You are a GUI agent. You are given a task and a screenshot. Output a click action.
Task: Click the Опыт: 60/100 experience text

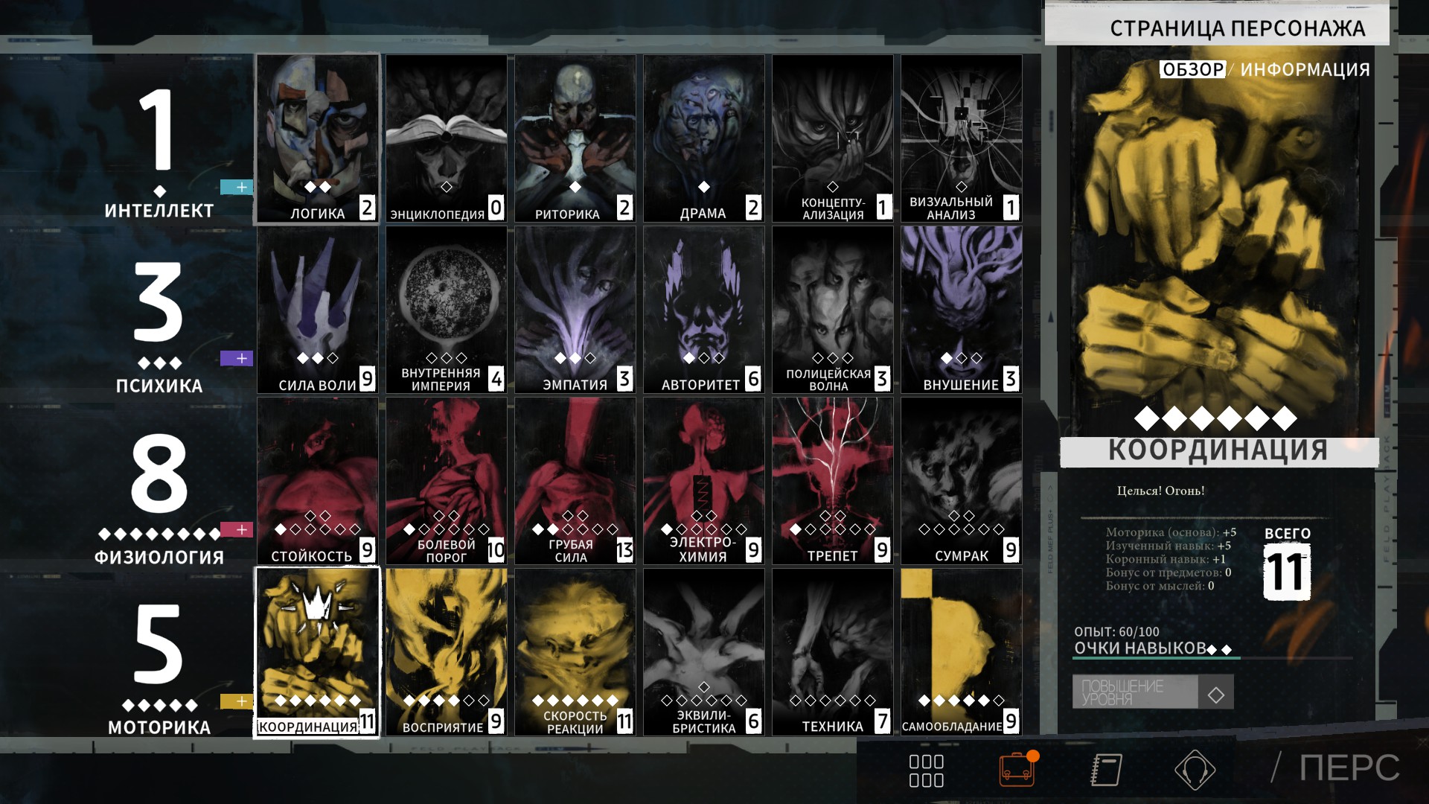pos(1116,631)
